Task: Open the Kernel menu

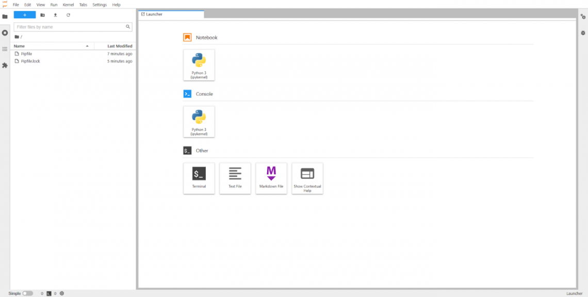Action: click(68, 5)
